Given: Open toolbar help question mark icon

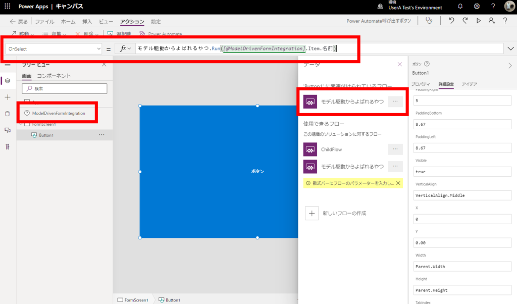Looking at the screenshot, I should (x=505, y=21).
